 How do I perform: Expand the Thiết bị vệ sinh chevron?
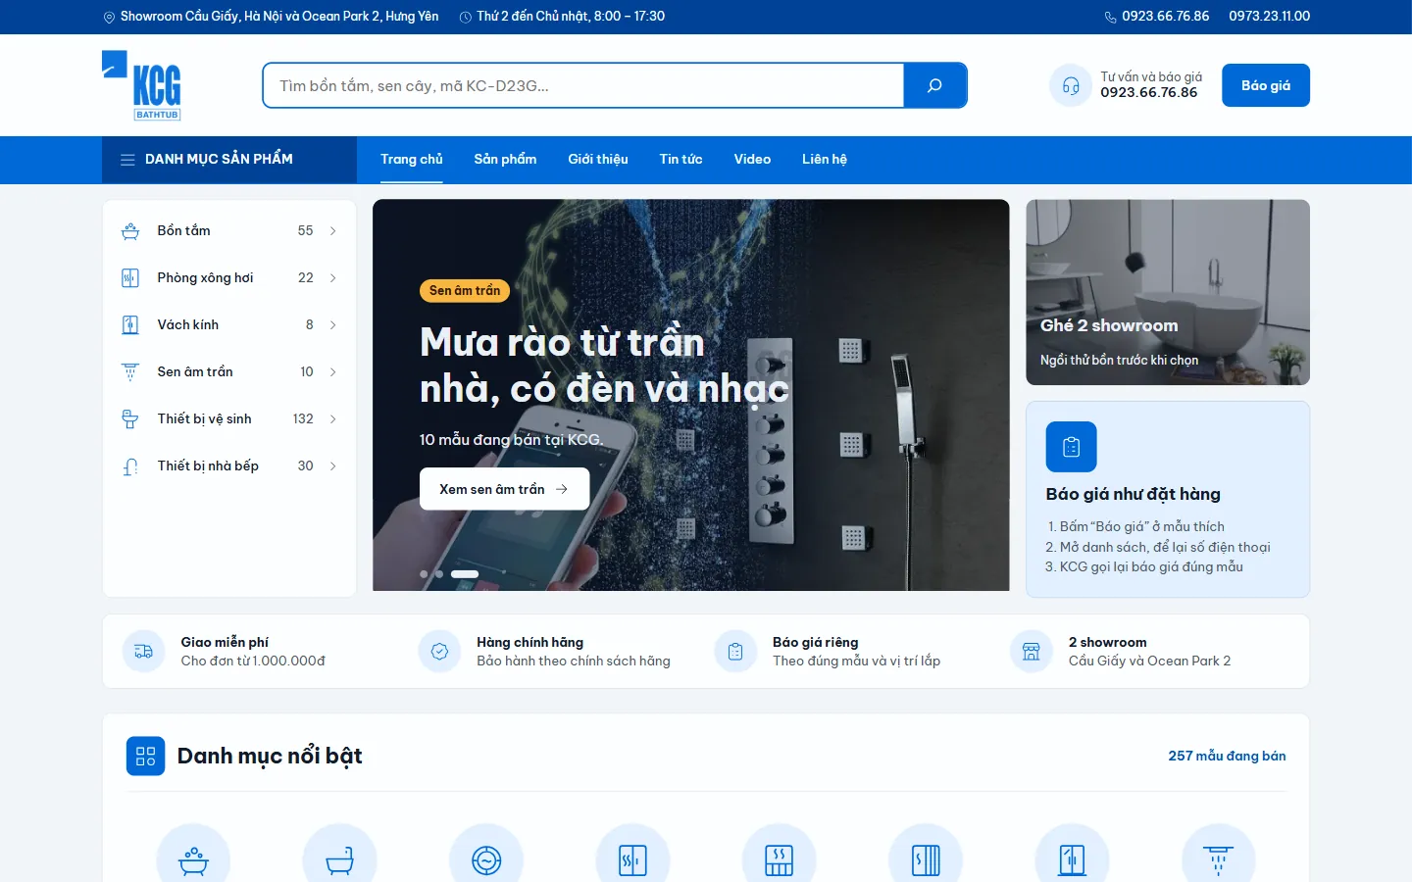pyautogui.click(x=333, y=419)
